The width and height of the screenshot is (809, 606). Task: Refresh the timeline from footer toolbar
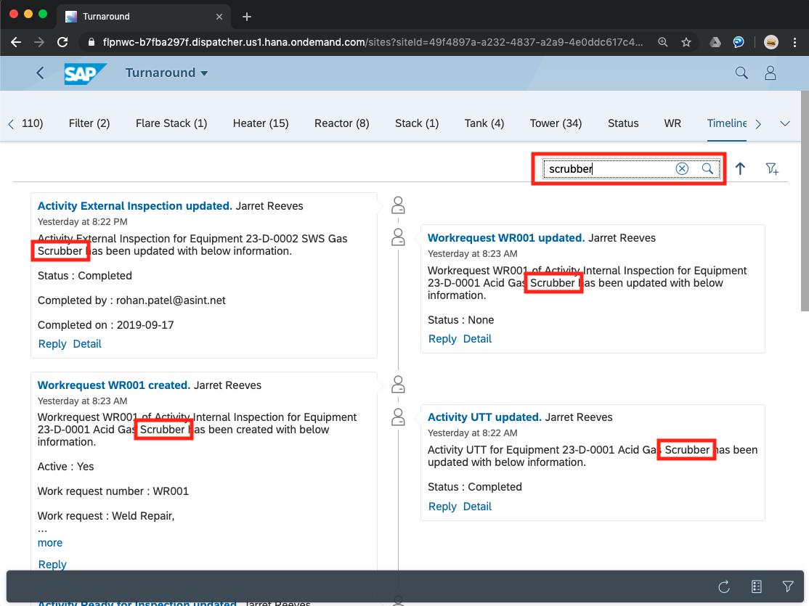tap(724, 586)
